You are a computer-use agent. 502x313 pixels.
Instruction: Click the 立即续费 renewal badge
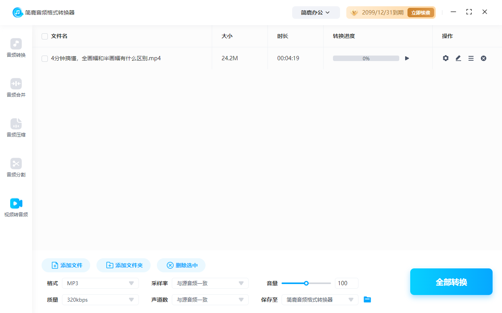coord(420,12)
